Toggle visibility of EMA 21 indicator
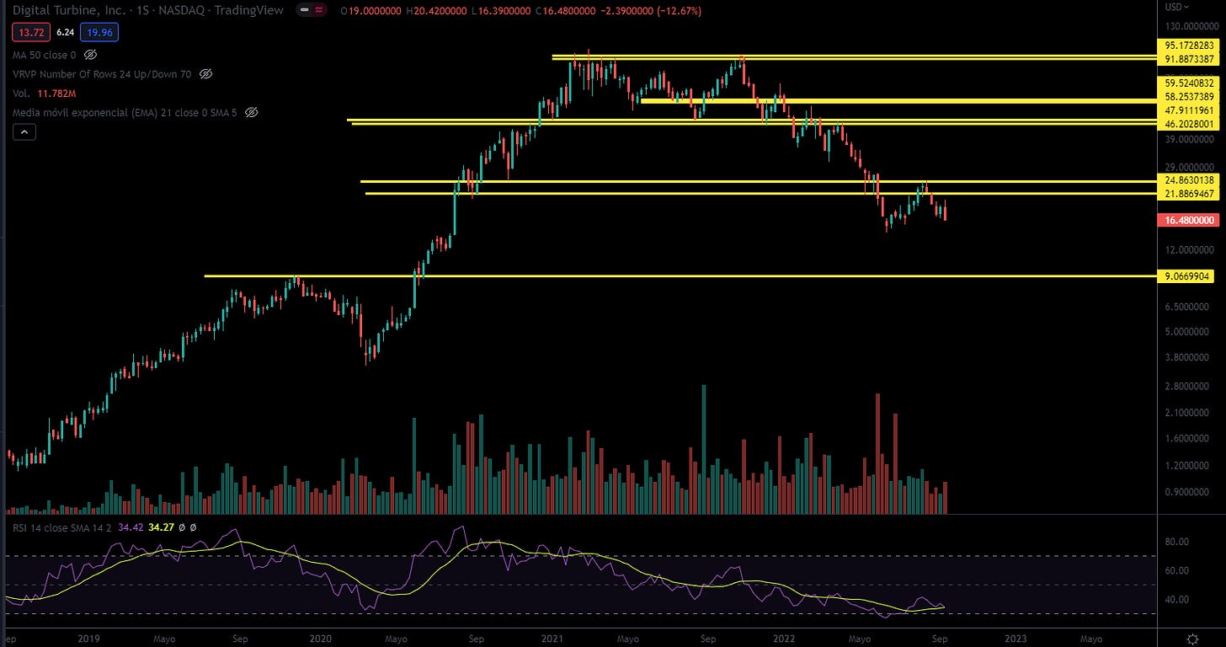The height and width of the screenshot is (647, 1226). [x=251, y=112]
